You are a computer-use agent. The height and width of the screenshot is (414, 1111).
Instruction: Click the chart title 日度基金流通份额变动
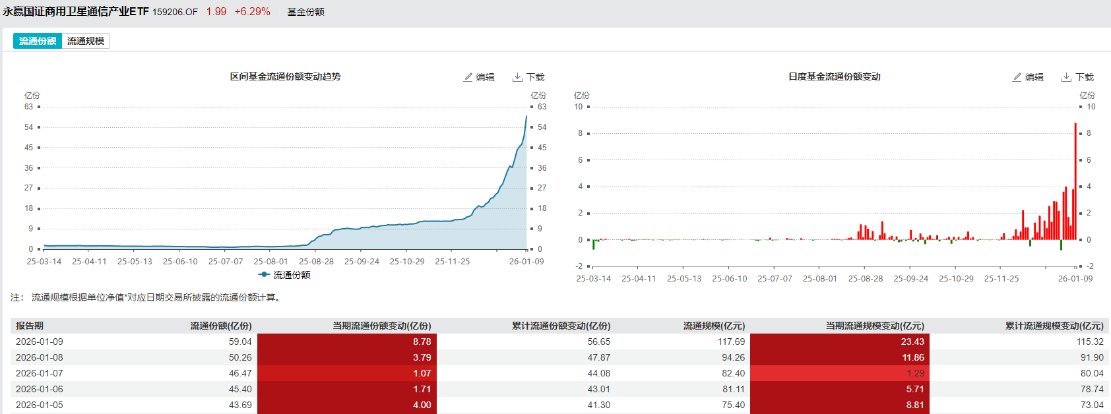(x=835, y=76)
